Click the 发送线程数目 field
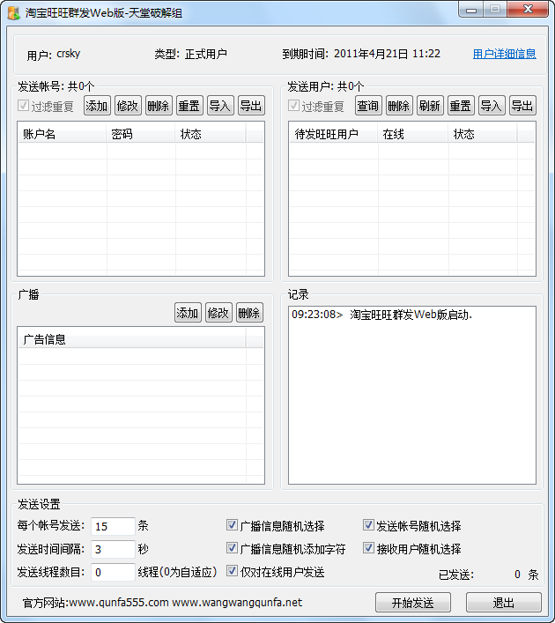Image resolution: width=555 pixels, height=623 pixels. click(x=113, y=572)
